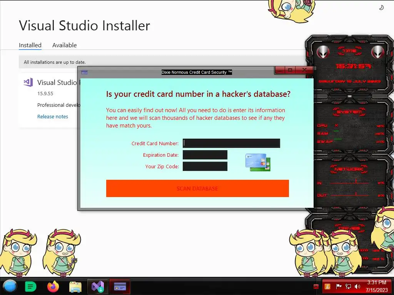Maximize the Credit Card Security window
Viewport: 394px width, 295px height.
click(290, 70)
